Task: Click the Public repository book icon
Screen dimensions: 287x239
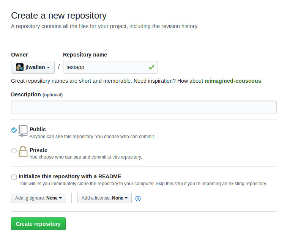Action: point(23,131)
